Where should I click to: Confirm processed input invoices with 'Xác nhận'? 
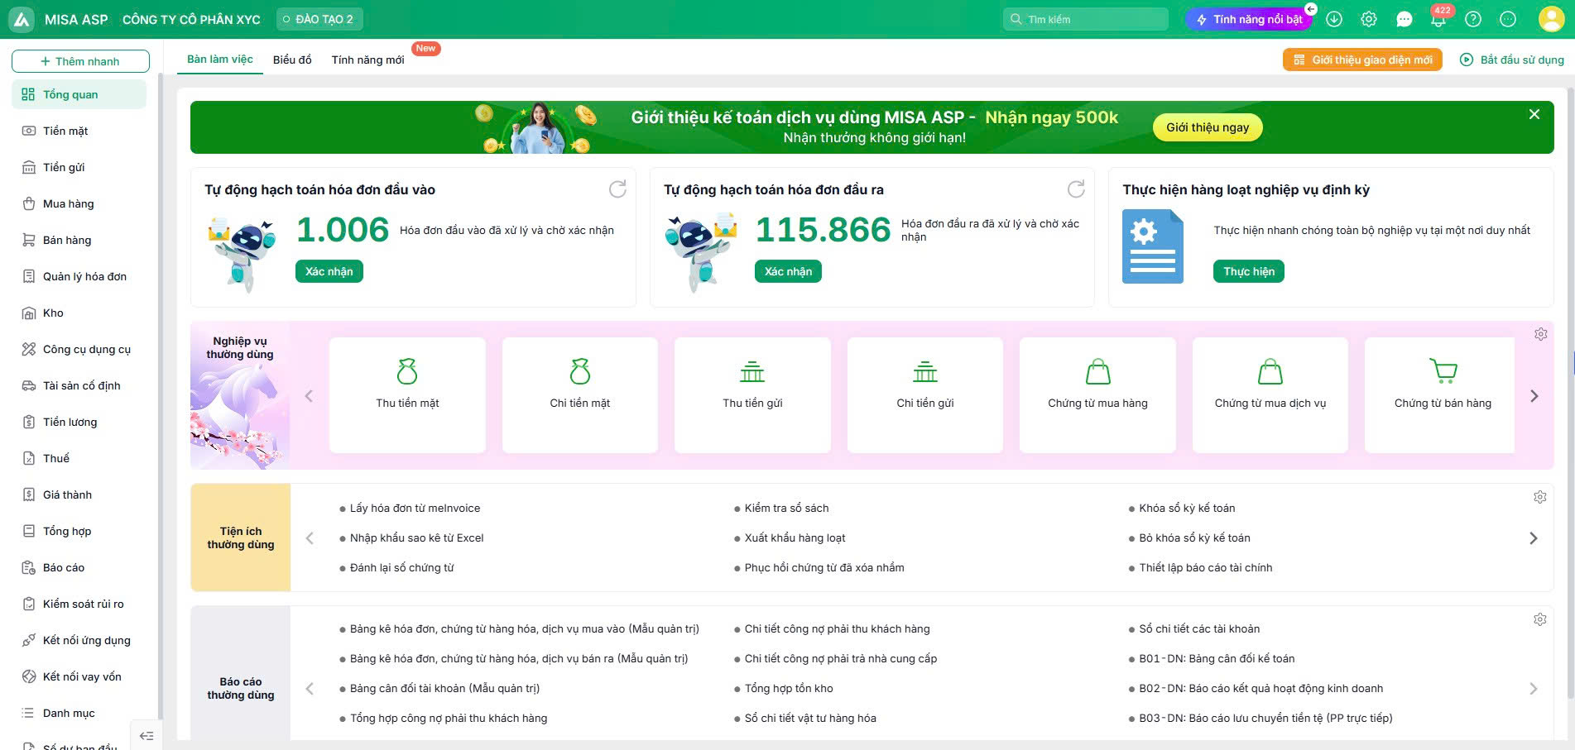[329, 271]
